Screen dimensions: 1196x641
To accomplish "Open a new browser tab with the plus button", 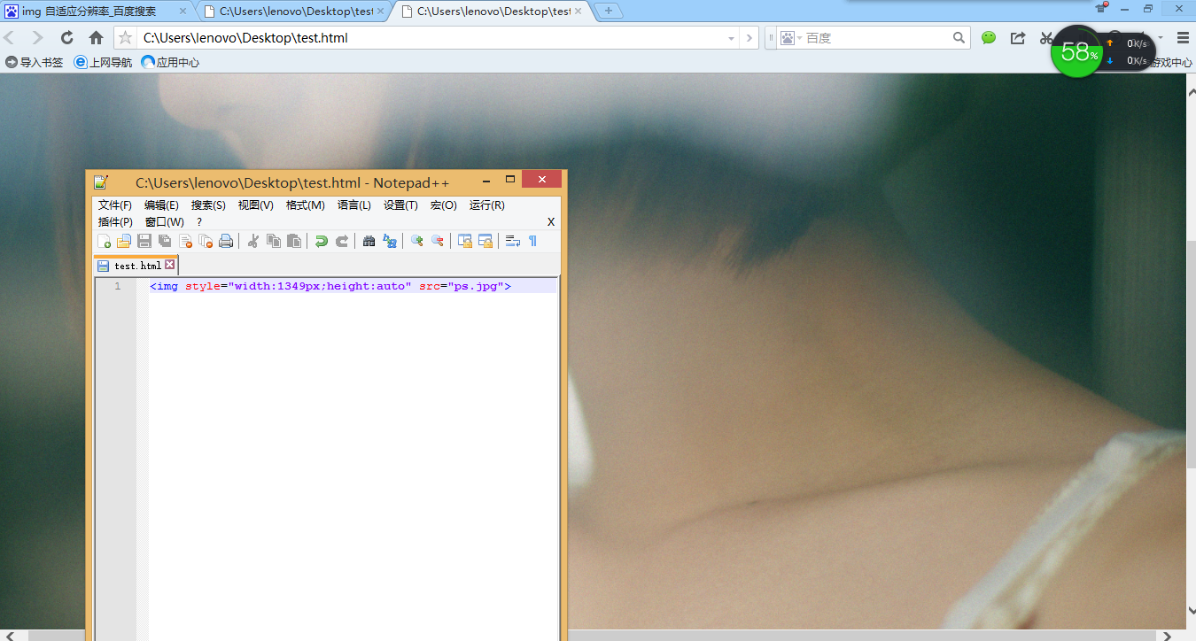I will (609, 11).
